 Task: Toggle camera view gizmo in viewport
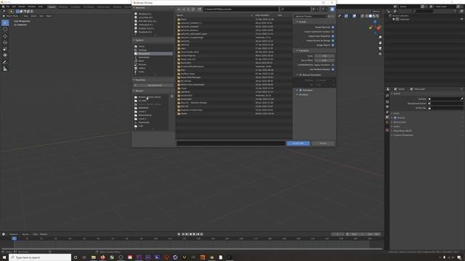pos(380,49)
